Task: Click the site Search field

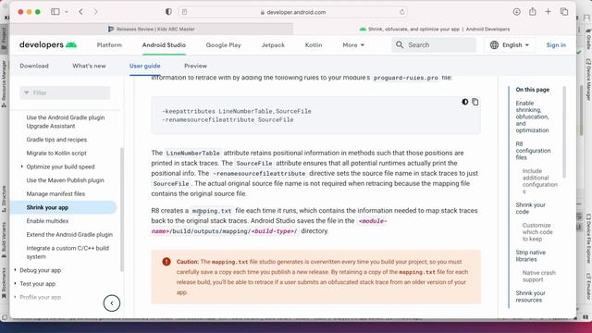Action: (434, 45)
